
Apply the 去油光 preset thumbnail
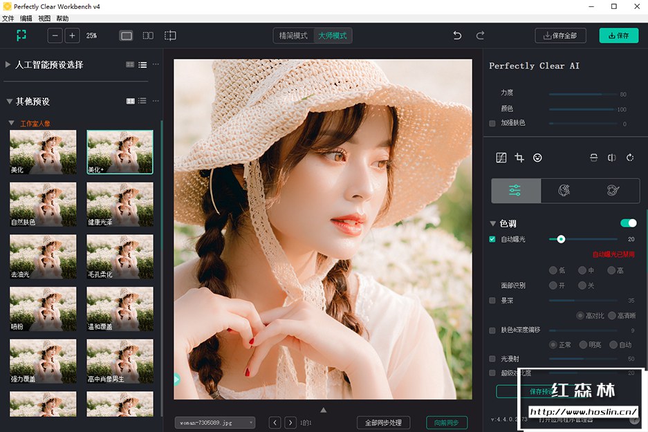(43, 256)
